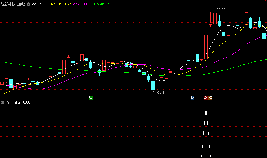The height and width of the screenshot is (158, 267).
Task: Click the red 涨 event marker
Action: 206,97
